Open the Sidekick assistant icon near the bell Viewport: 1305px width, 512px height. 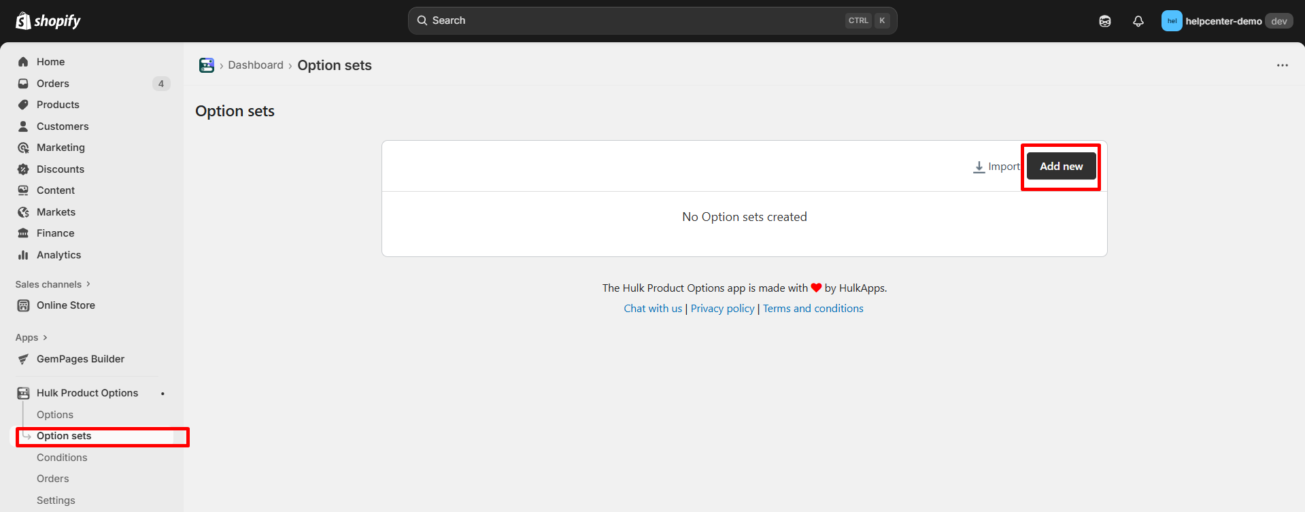[1104, 21]
